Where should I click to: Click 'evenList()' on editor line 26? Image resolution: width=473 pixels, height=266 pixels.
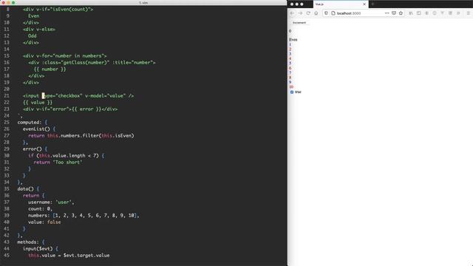tap(36, 129)
